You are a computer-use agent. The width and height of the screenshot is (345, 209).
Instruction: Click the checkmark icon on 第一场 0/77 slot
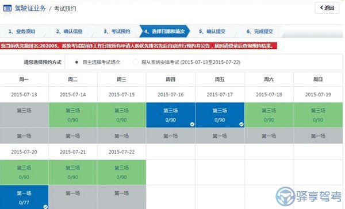click(x=45, y=207)
